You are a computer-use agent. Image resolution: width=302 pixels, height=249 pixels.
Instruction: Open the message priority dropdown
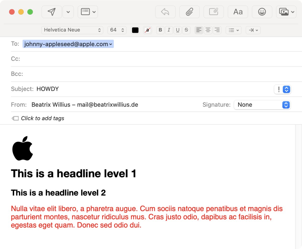282,89
